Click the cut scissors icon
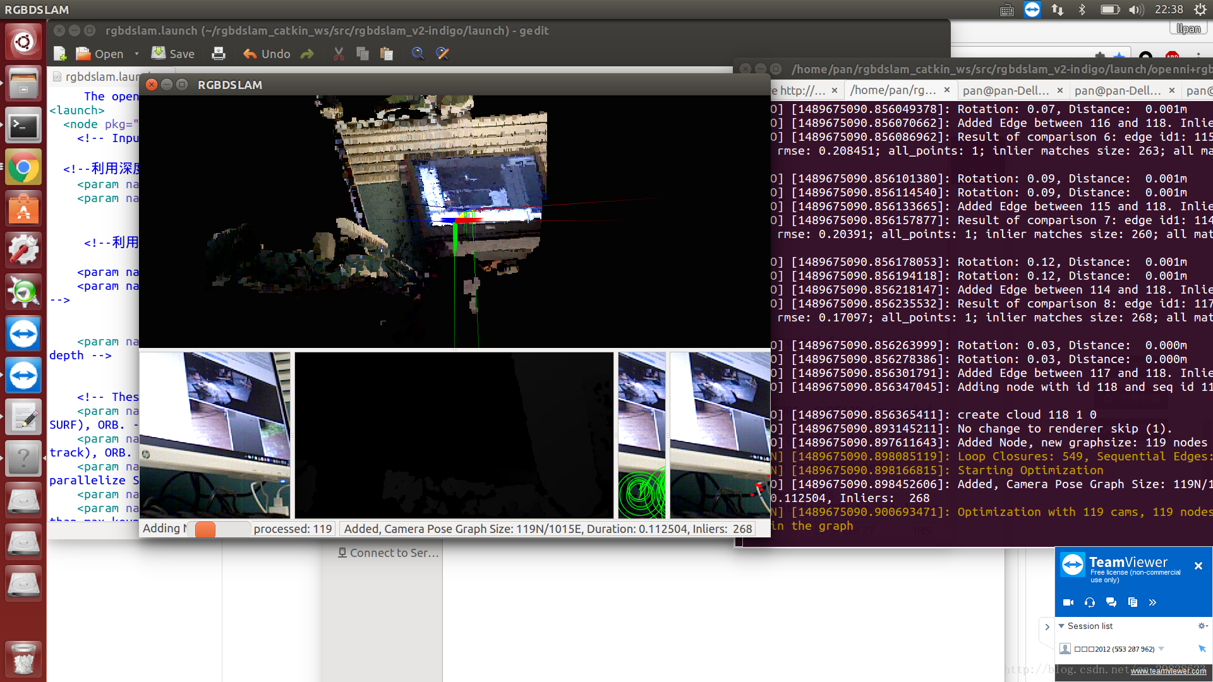Viewport: 1213px width, 682px height. pos(339,54)
